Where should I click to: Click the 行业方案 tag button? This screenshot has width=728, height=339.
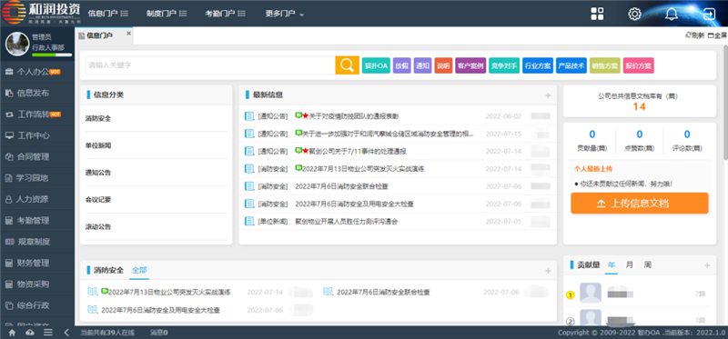(x=538, y=65)
